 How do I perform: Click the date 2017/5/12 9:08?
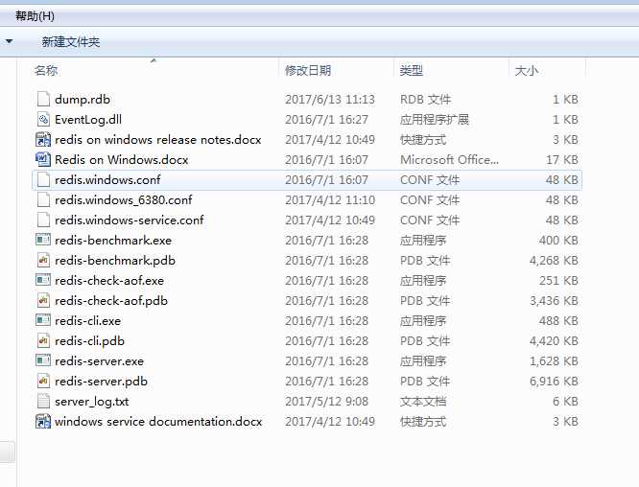[x=326, y=402]
